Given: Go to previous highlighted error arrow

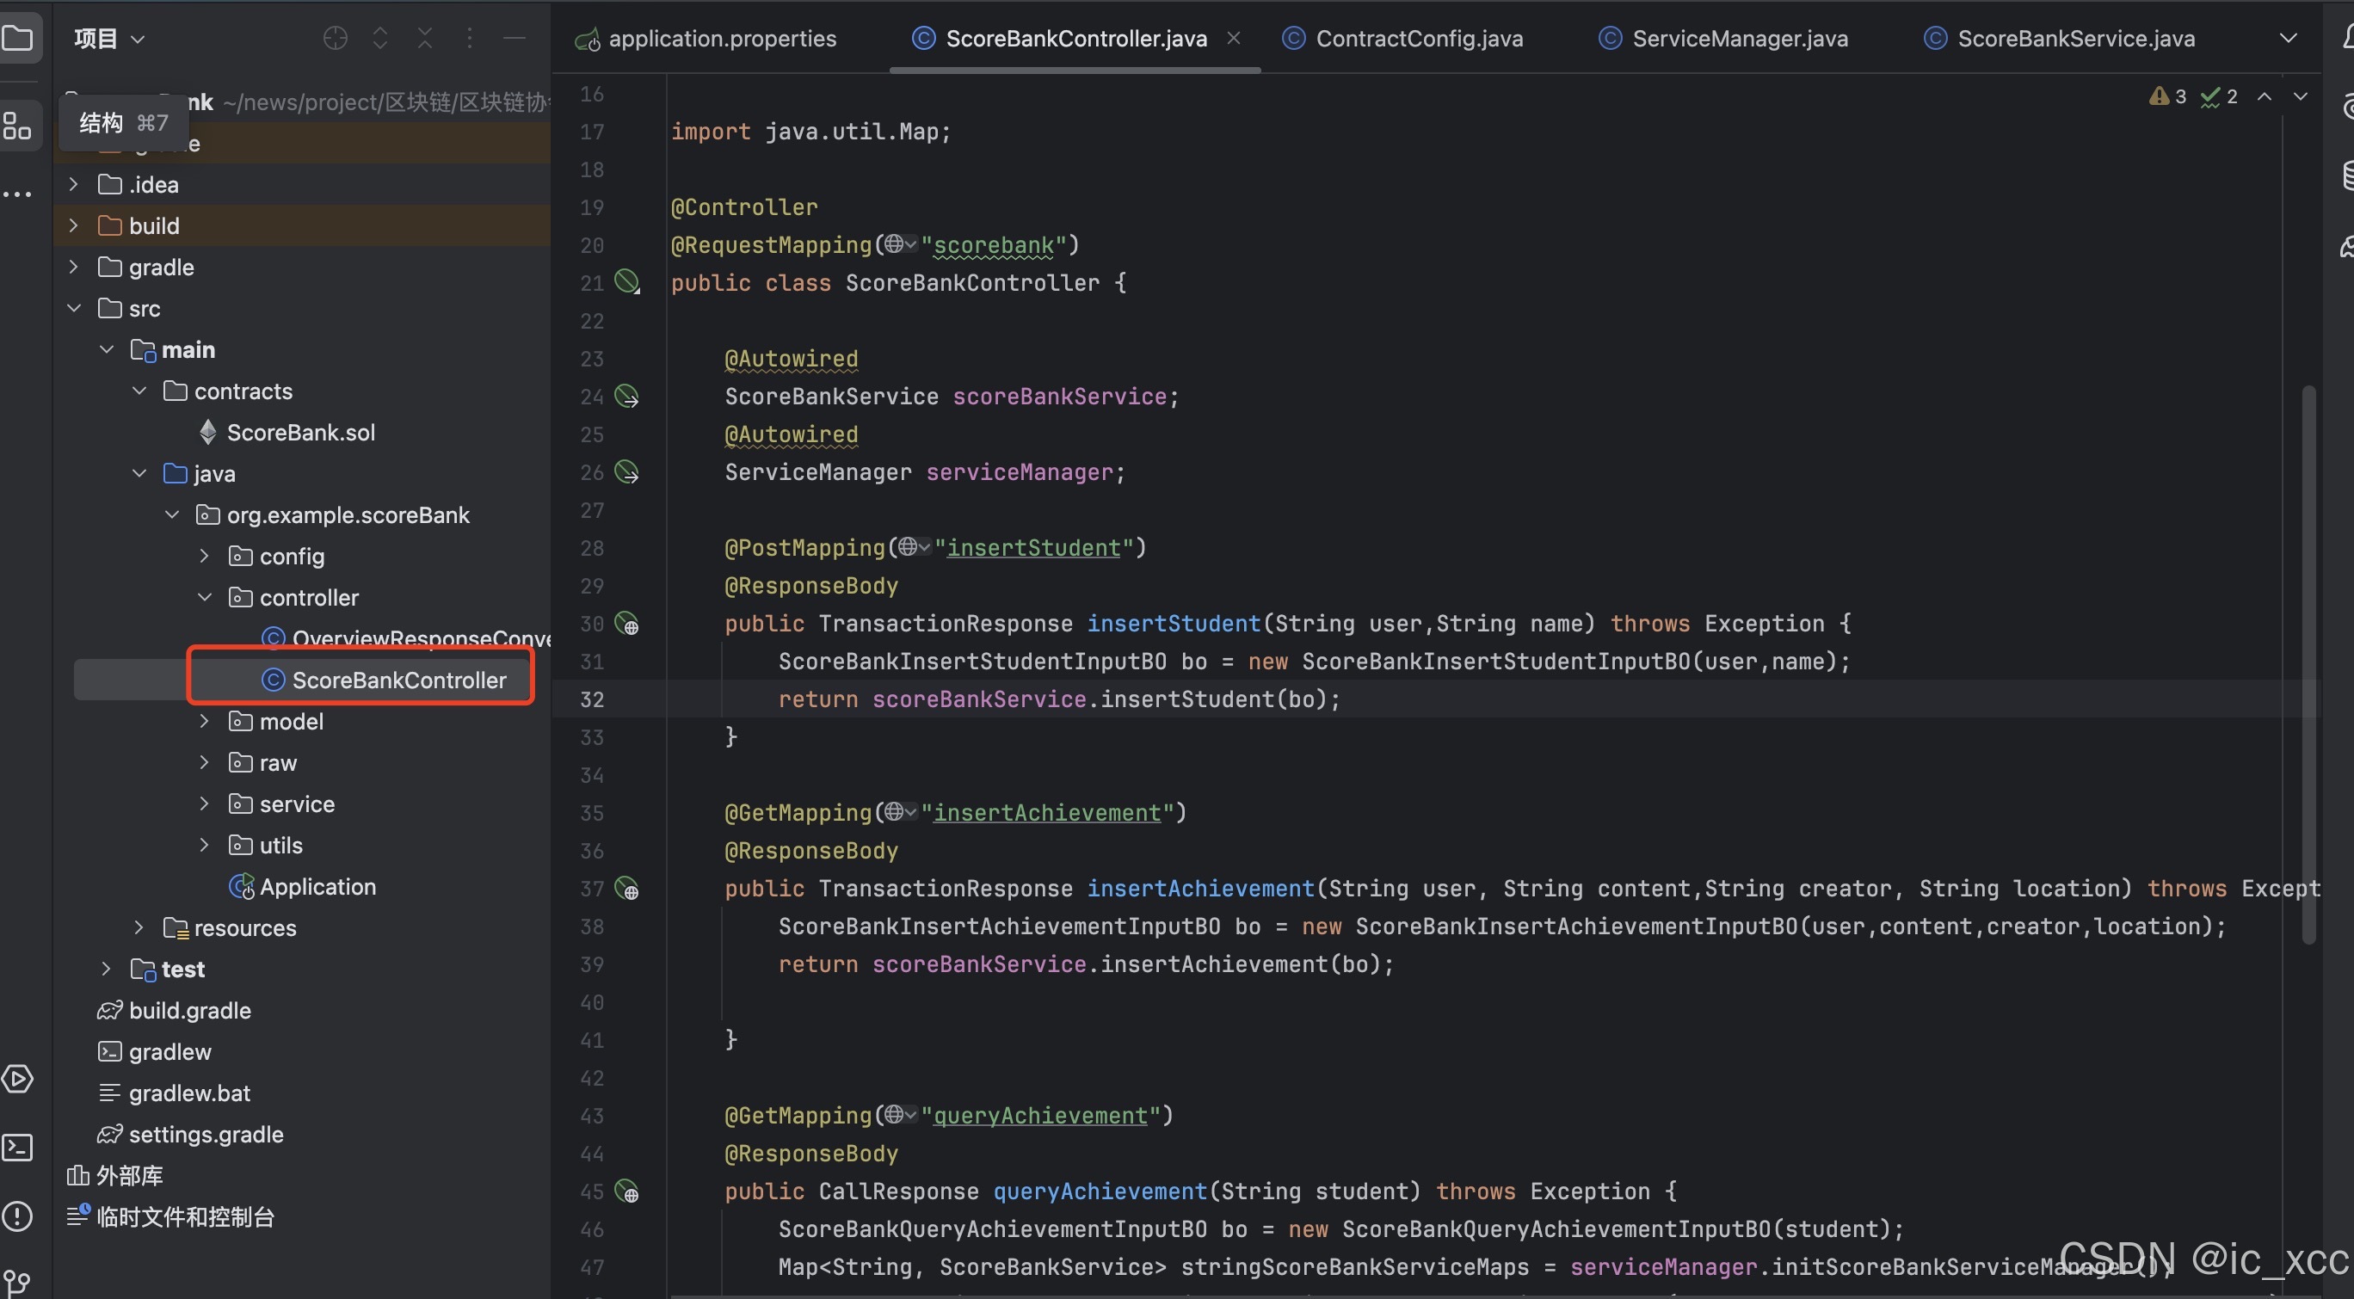Looking at the screenshot, I should coord(2265,97).
